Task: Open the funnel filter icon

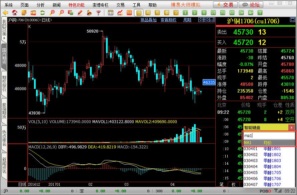Action: coord(99,13)
